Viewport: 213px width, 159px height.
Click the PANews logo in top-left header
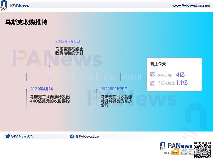tap(16, 5)
